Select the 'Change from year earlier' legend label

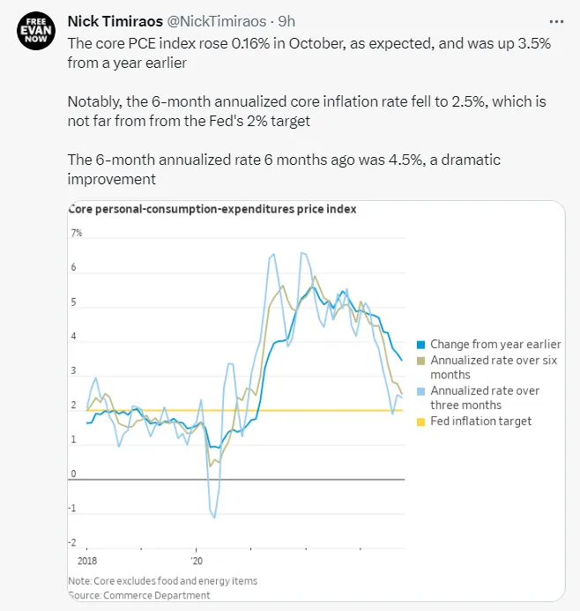[495, 345]
